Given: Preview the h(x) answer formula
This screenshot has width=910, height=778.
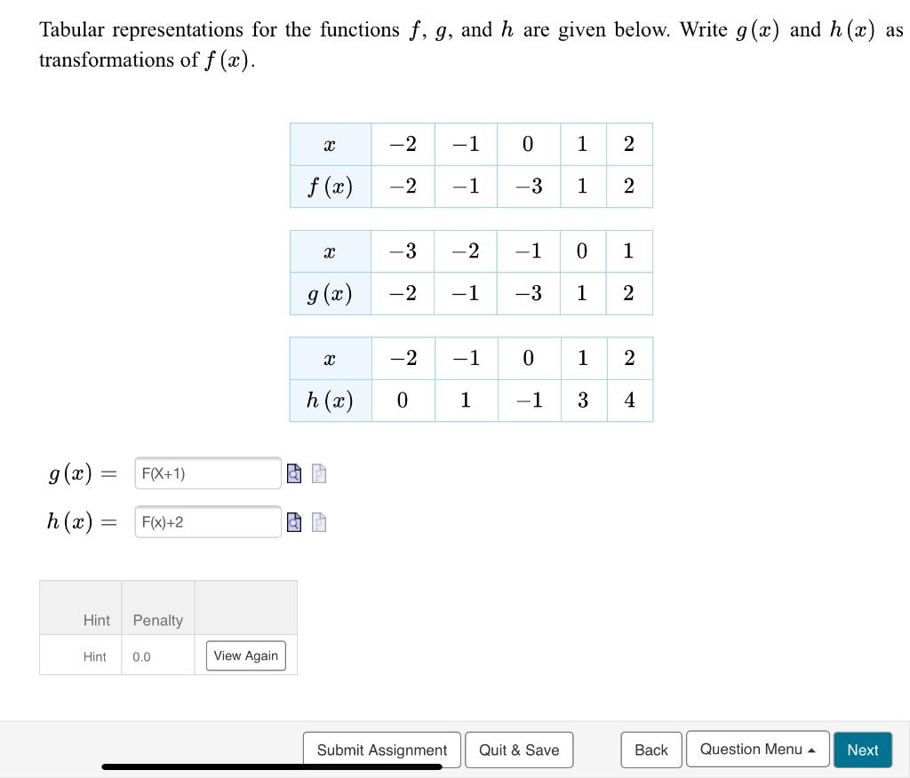Looking at the screenshot, I should click(x=294, y=522).
